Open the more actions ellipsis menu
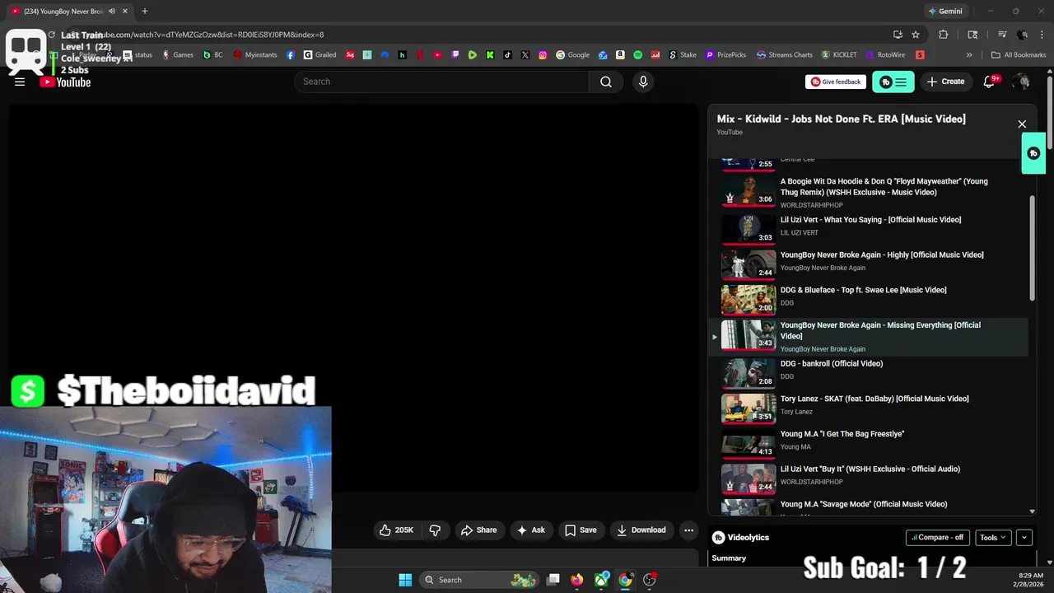This screenshot has height=593, width=1054. (689, 530)
